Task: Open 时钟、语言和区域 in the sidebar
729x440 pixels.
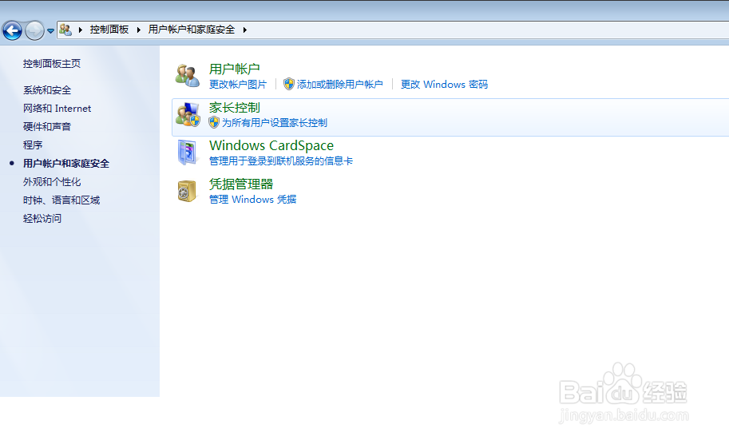Action: pos(61,200)
